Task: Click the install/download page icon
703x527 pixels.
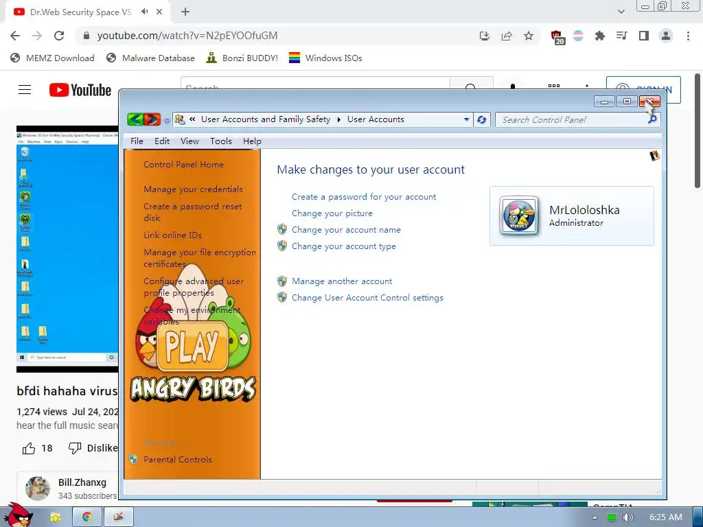Action: 485,36
